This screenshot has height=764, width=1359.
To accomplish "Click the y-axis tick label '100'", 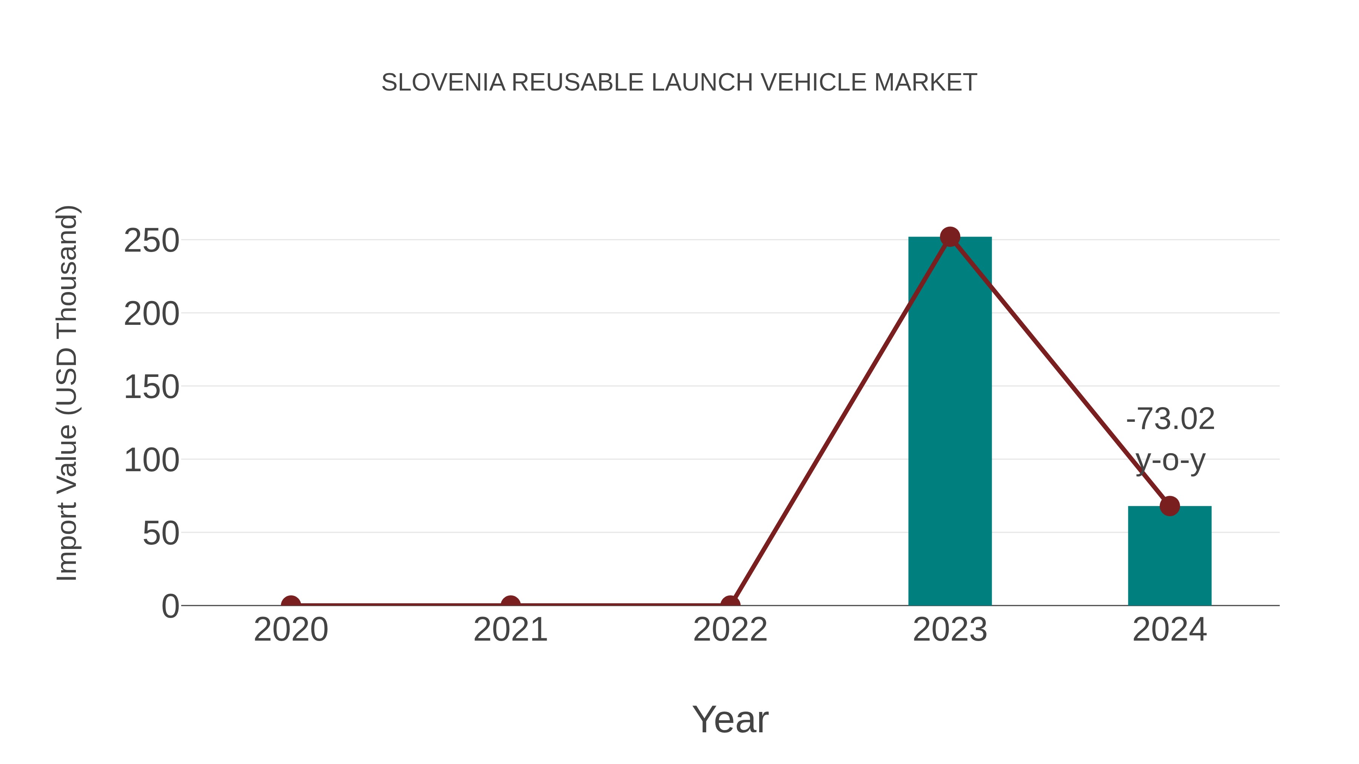I will [151, 460].
